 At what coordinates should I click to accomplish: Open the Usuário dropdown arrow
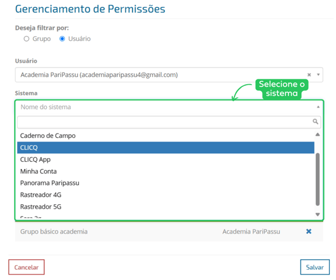click(x=318, y=75)
